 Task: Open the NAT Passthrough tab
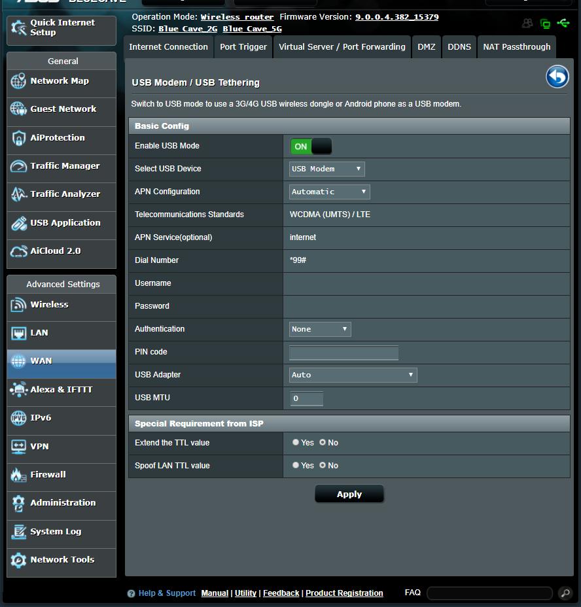click(x=517, y=47)
